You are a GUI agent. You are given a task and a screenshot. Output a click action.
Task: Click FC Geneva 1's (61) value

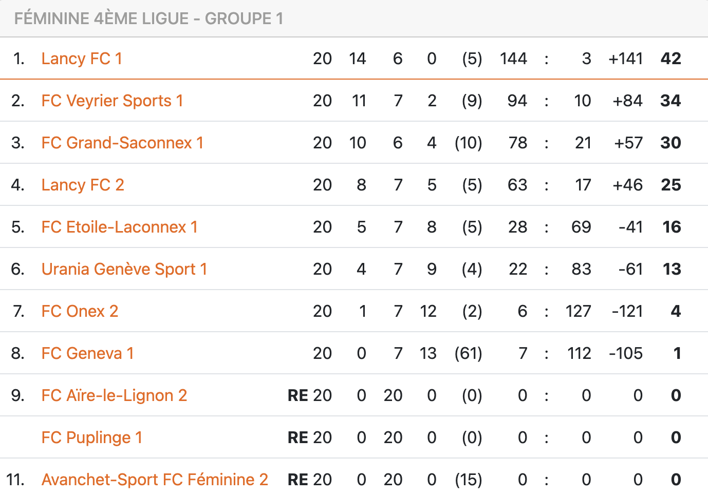click(468, 353)
